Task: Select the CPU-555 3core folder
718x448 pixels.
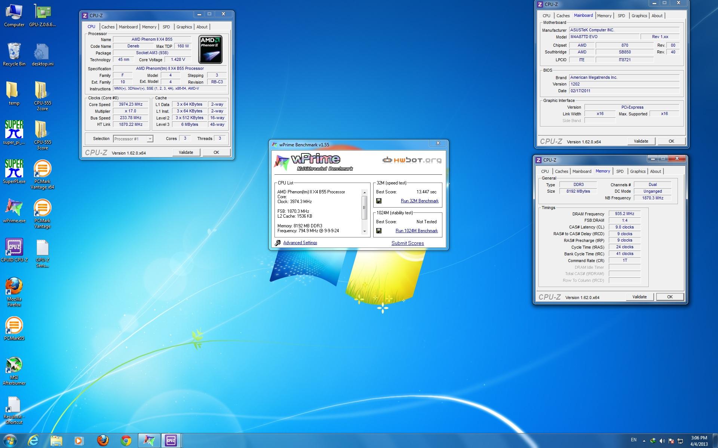Action: click(42, 136)
